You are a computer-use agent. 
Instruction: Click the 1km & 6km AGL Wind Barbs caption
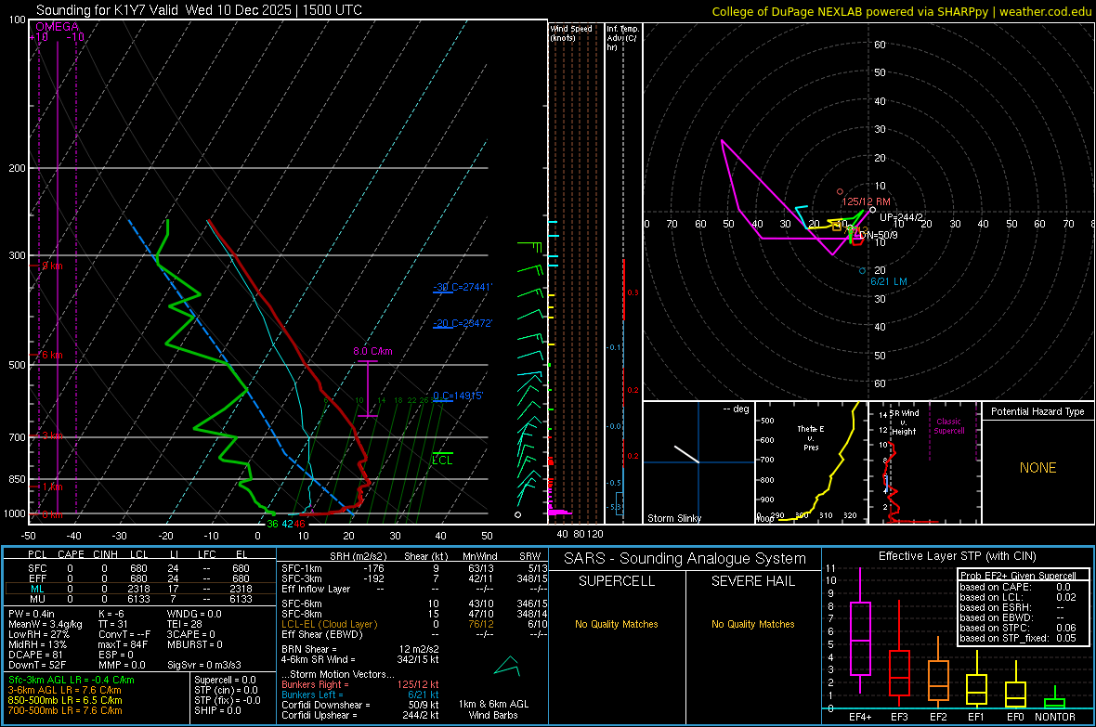pos(493,709)
